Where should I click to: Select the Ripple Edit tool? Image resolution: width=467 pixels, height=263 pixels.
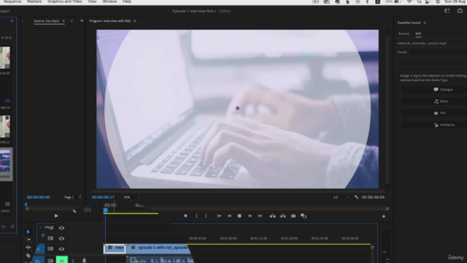[28, 247]
